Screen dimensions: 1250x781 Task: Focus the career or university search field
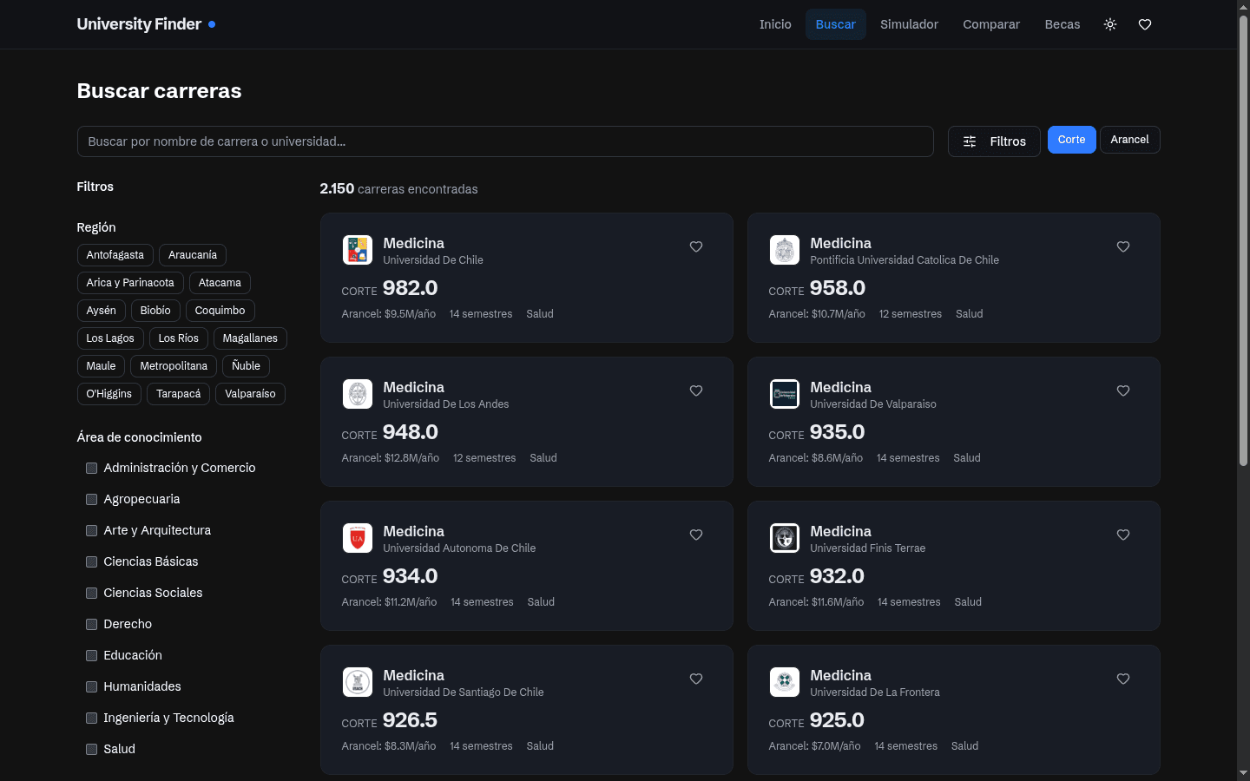pyautogui.click(x=505, y=141)
